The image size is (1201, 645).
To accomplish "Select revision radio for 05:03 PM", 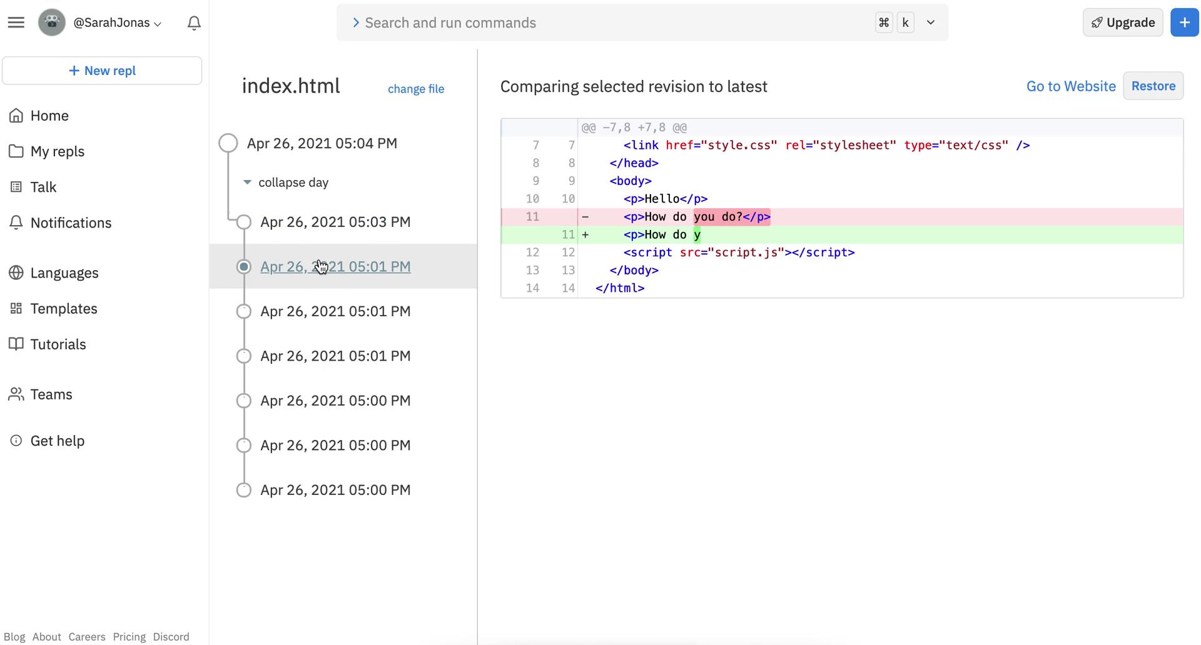I will (x=244, y=222).
